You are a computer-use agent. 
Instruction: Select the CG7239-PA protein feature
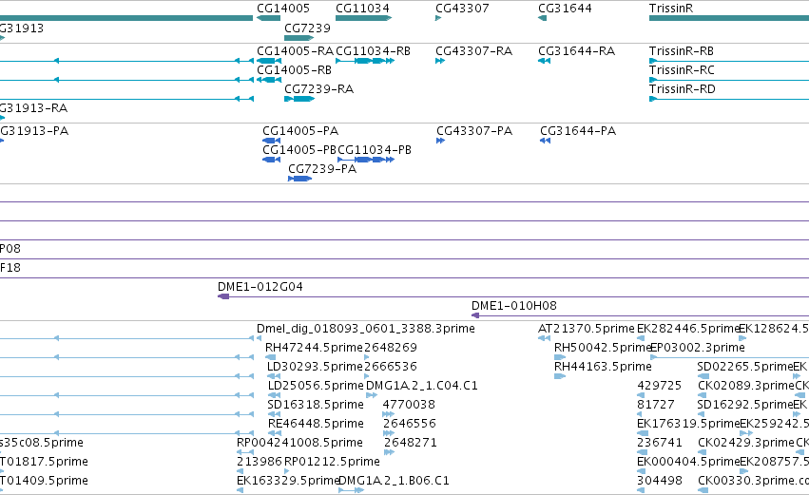299,179
